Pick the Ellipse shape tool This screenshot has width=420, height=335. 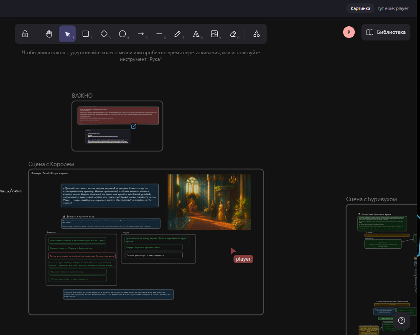coord(122,34)
